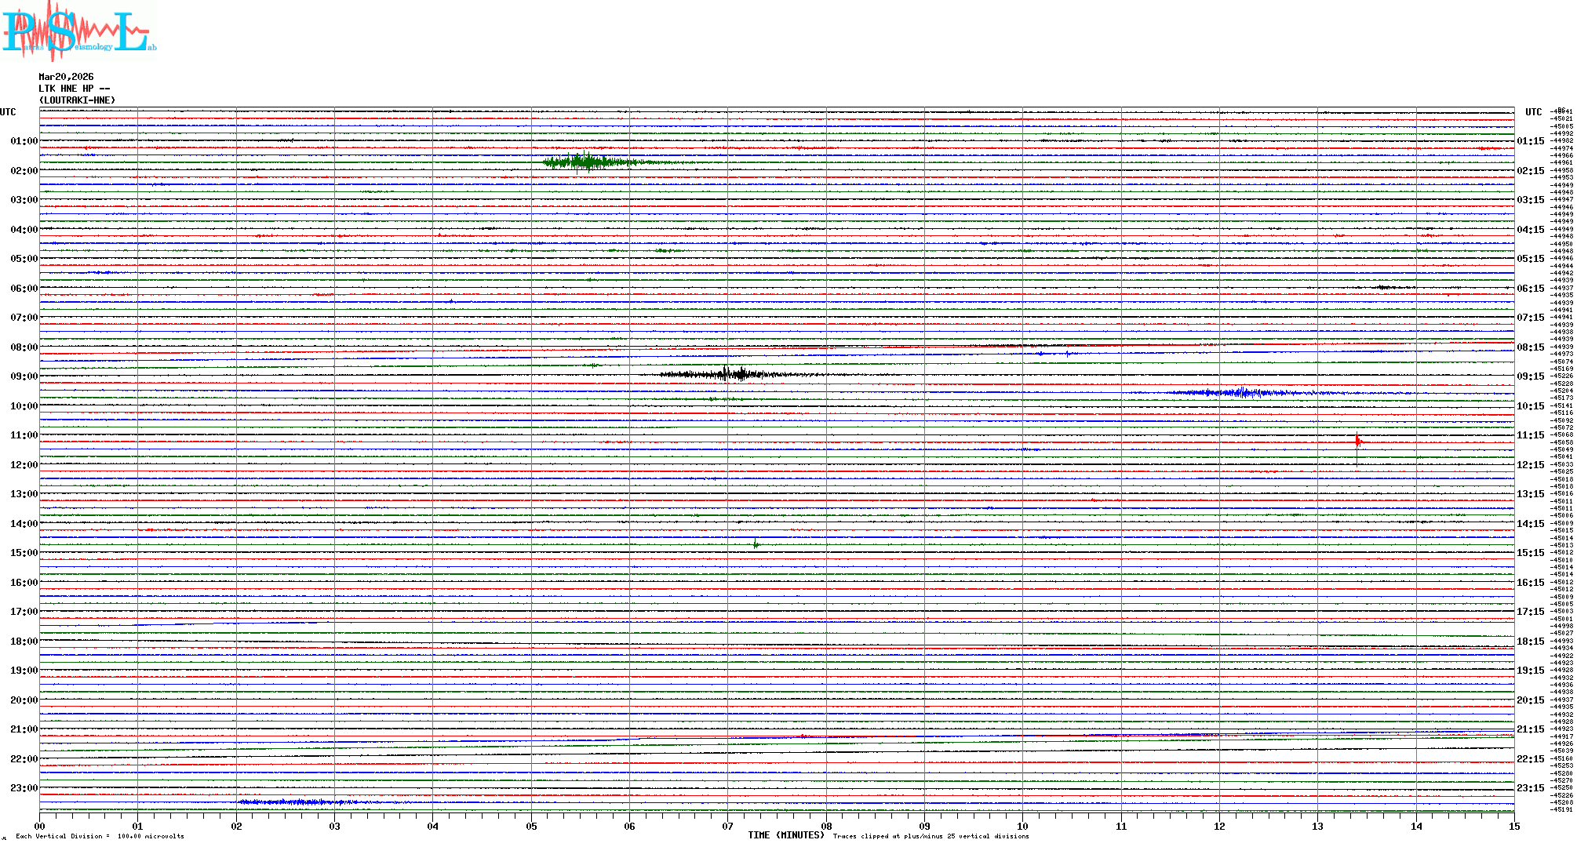This screenshot has width=1577, height=847.
Task: Click the black earthquake waveform at 09:00 row
Action: [734, 374]
